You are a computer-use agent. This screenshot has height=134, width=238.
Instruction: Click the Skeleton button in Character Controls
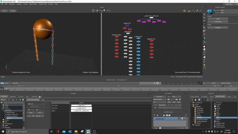click(x=218, y=28)
